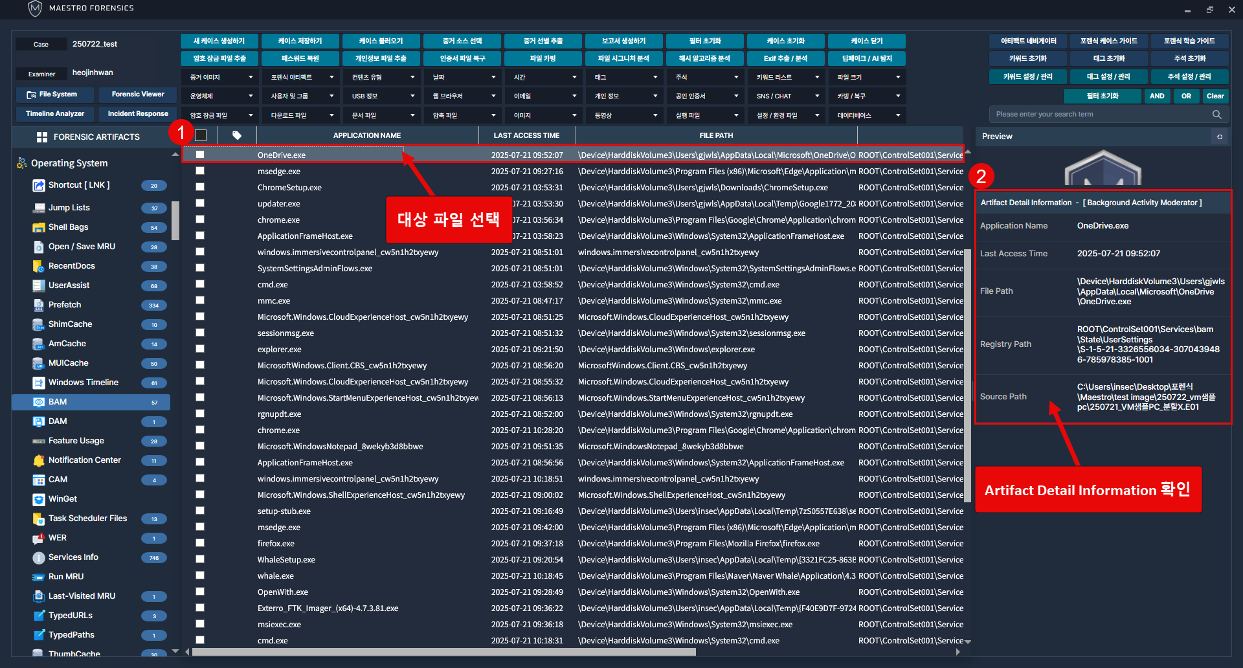This screenshot has width=1243, height=668.
Task: Toggle the select-all checkbox in header
Action: tap(201, 135)
